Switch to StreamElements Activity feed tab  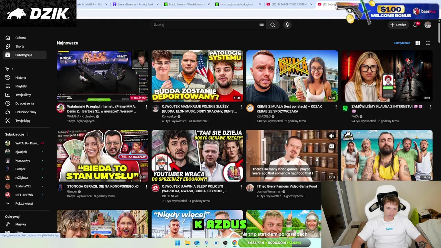pyautogui.click(x=135, y=4)
